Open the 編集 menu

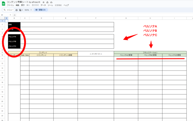17,5
